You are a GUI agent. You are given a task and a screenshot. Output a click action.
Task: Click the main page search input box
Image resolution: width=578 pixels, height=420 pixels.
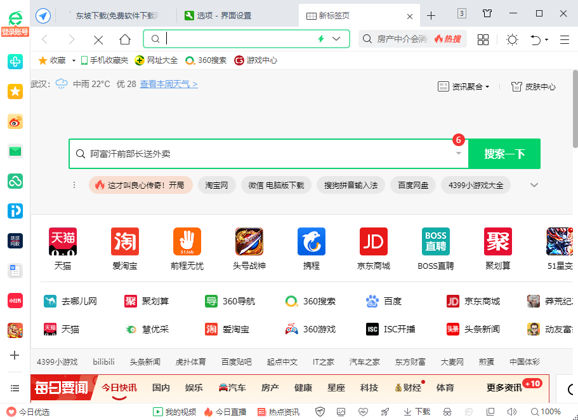(x=268, y=154)
